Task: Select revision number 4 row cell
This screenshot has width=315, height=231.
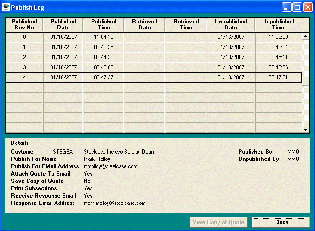Action: pyautogui.click(x=24, y=77)
